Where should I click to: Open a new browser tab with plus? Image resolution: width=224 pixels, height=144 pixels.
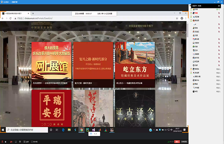tap(33, 14)
